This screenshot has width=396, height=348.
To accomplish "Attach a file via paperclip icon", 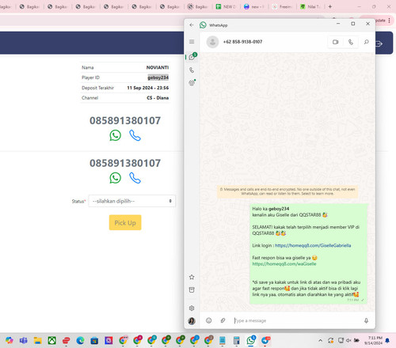I will pyautogui.click(x=223, y=320).
